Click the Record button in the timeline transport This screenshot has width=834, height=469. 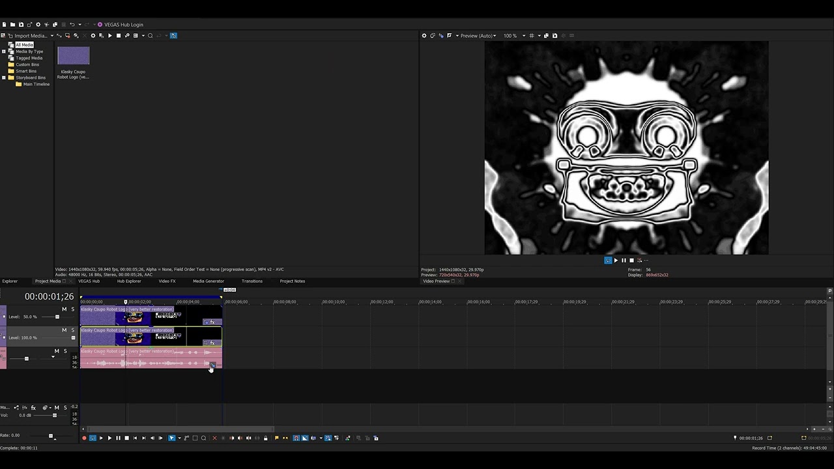(84, 438)
